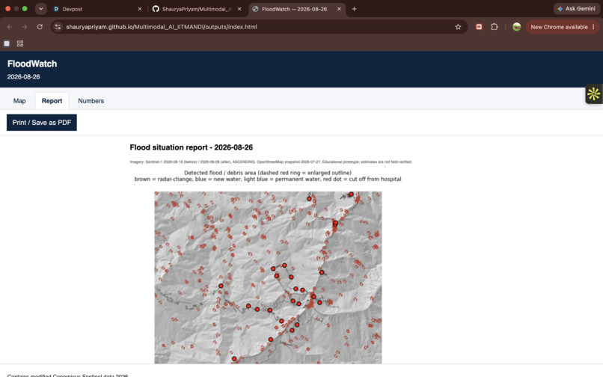
Task: Switch to the Numbers tab
Action: (91, 101)
